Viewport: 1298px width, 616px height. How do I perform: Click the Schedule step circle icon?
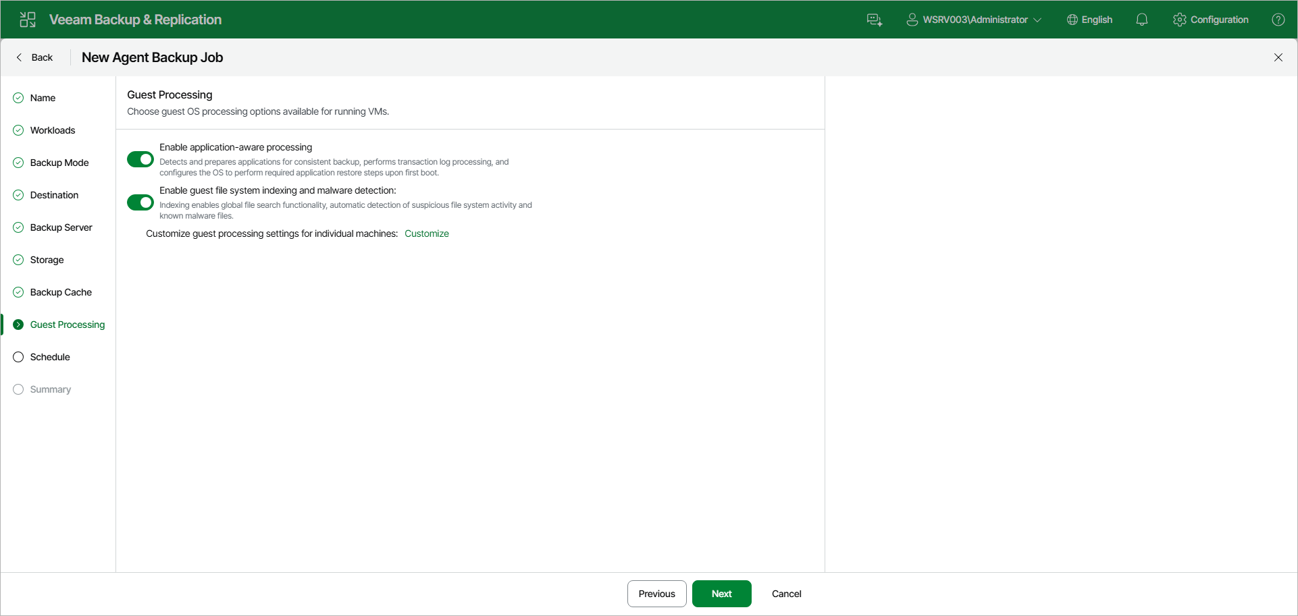coord(18,357)
